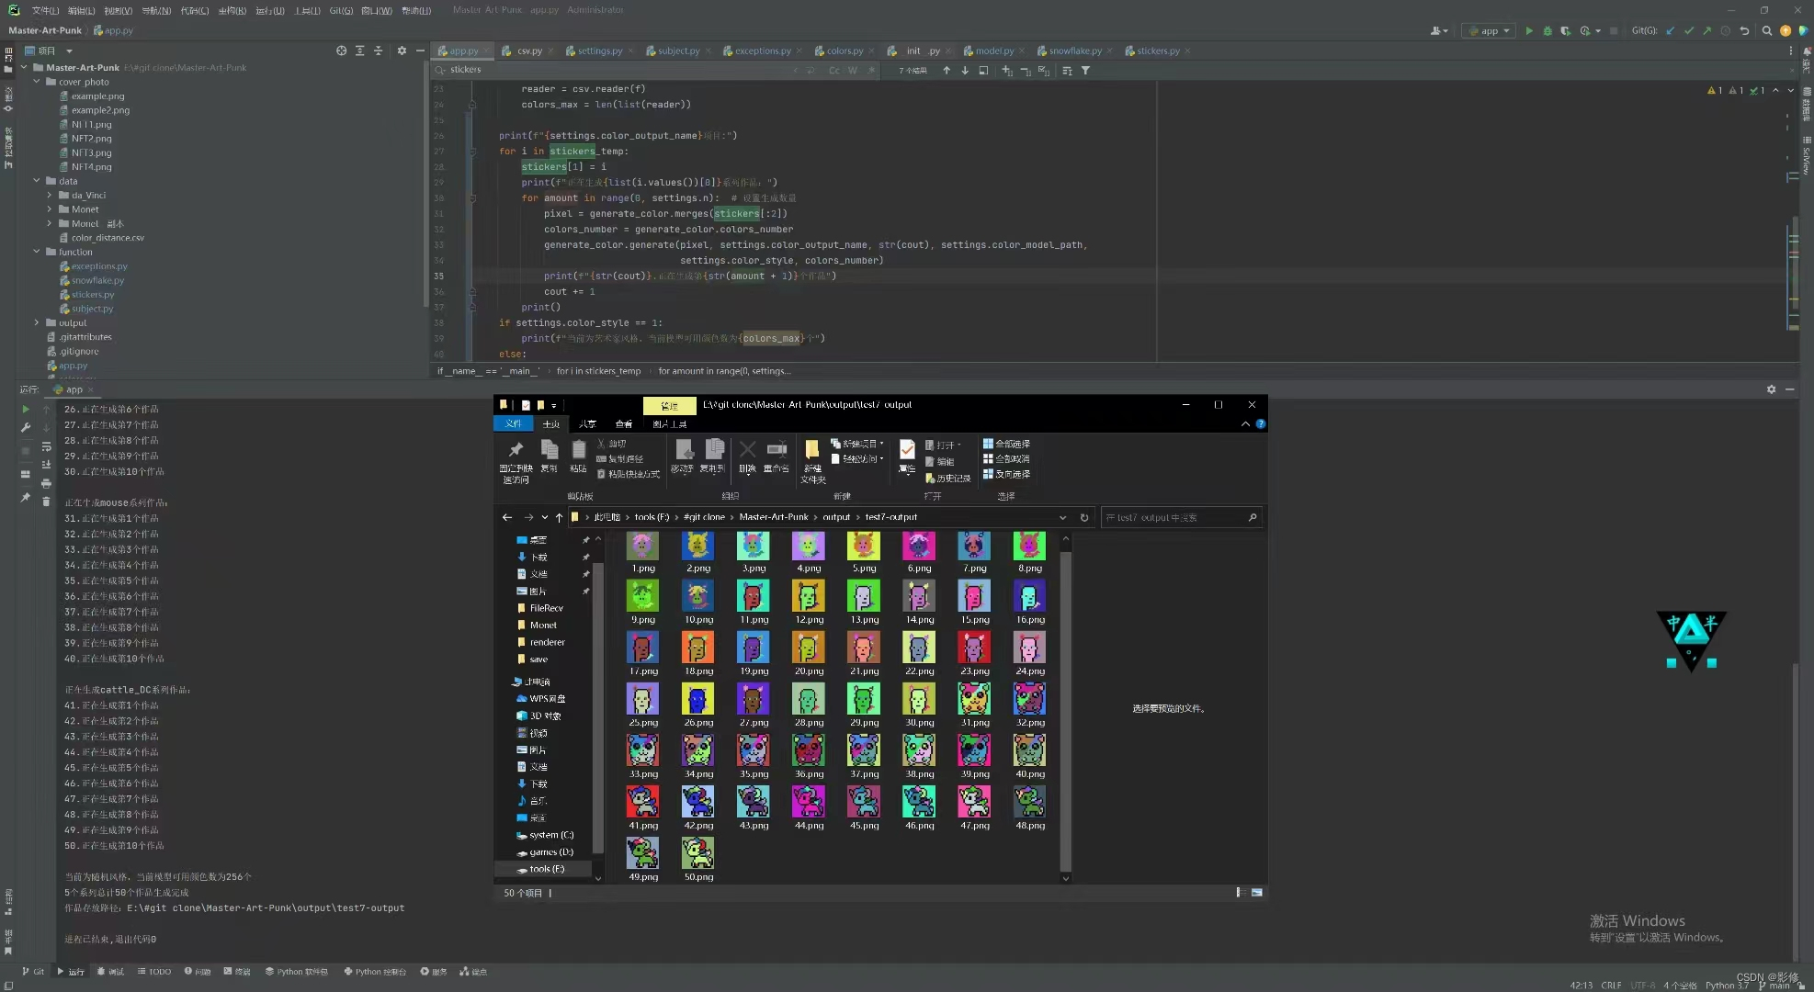Toggle match case (Cc) in the search bar

tap(833, 70)
